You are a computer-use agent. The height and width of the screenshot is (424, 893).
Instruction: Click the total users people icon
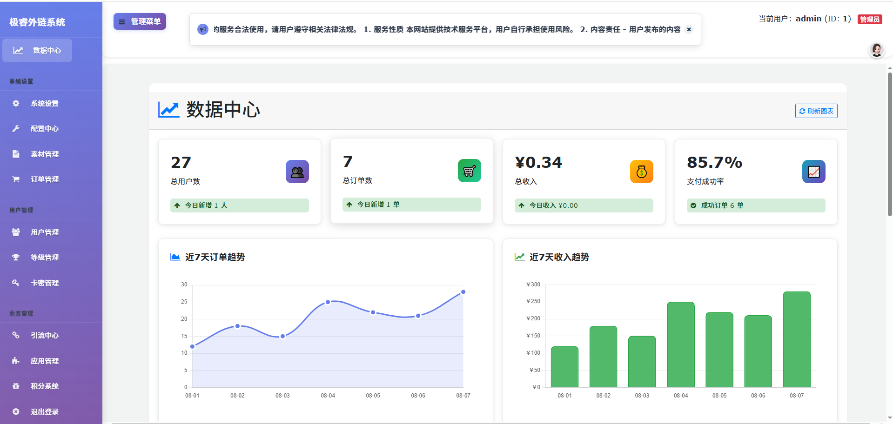[297, 172]
